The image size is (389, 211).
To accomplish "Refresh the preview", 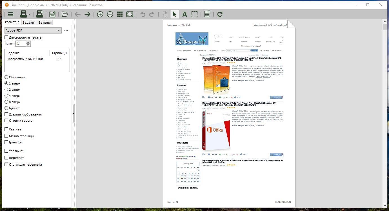I will [x=220, y=14].
